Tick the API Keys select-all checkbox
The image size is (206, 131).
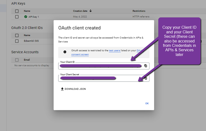17,11
